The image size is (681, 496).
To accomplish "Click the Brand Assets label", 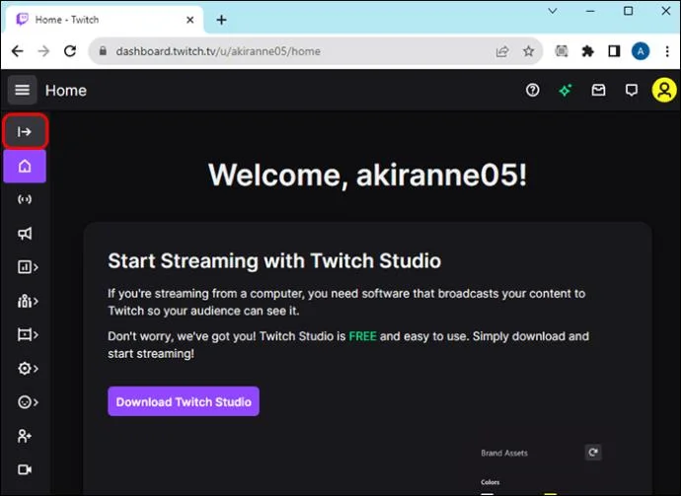I will pyautogui.click(x=504, y=453).
